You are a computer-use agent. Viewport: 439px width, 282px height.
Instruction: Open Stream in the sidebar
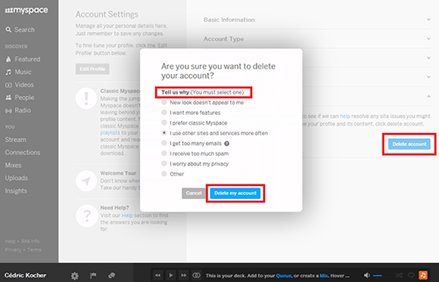click(15, 140)
